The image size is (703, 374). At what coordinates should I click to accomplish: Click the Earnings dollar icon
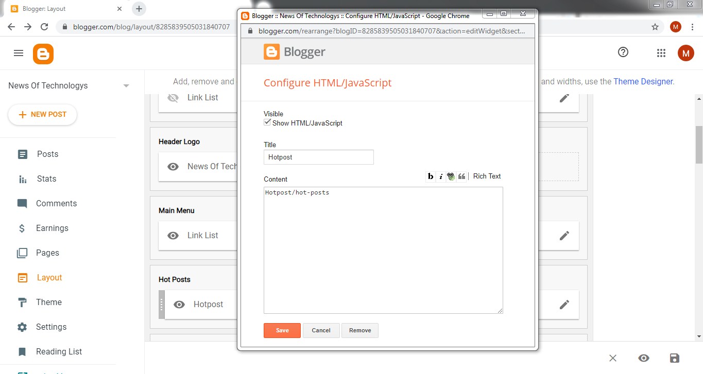tap(22, 228)
